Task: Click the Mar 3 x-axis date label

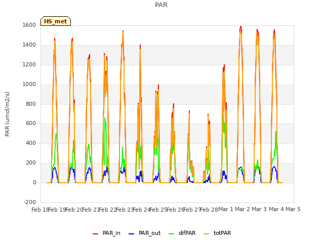Action: click(259, 209)
